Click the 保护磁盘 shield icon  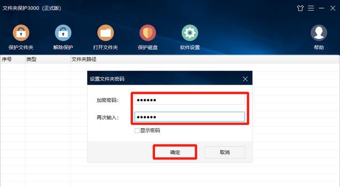[x=147, y=33]
